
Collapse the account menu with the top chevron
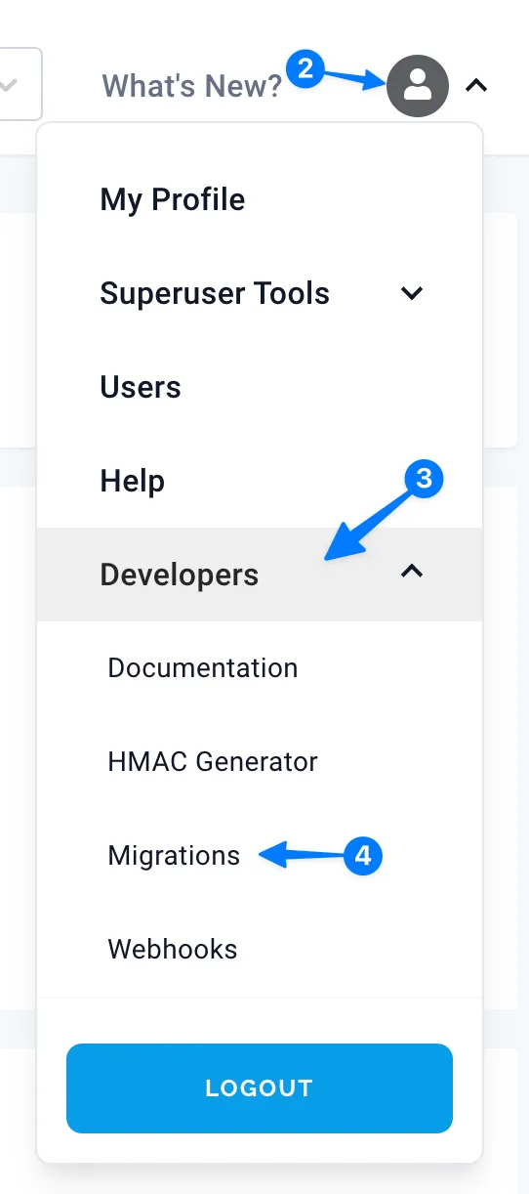475,86
